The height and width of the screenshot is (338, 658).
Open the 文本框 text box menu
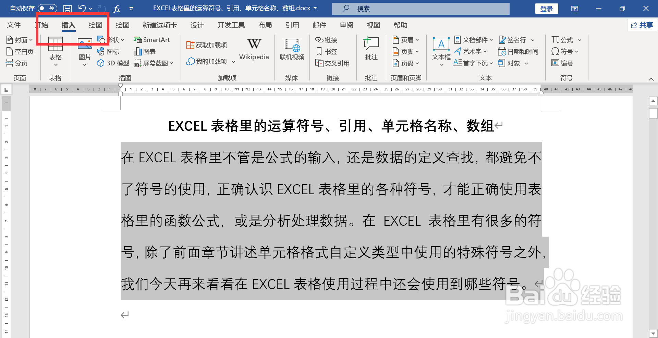(x=441, y=51)
